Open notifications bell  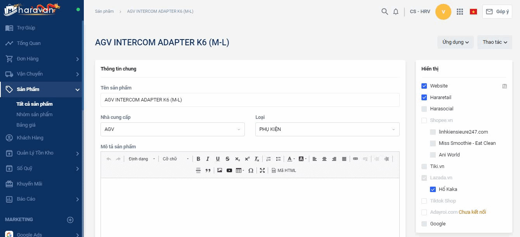click(396, 12)
